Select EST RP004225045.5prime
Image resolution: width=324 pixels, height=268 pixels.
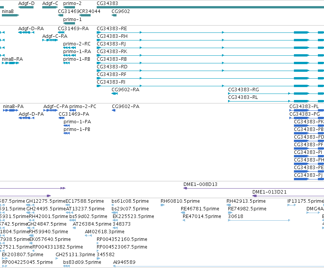27,262
